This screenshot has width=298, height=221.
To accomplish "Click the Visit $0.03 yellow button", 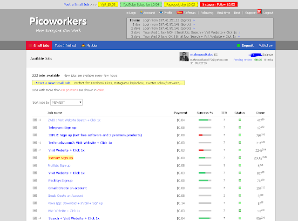I will coord(108,4).
